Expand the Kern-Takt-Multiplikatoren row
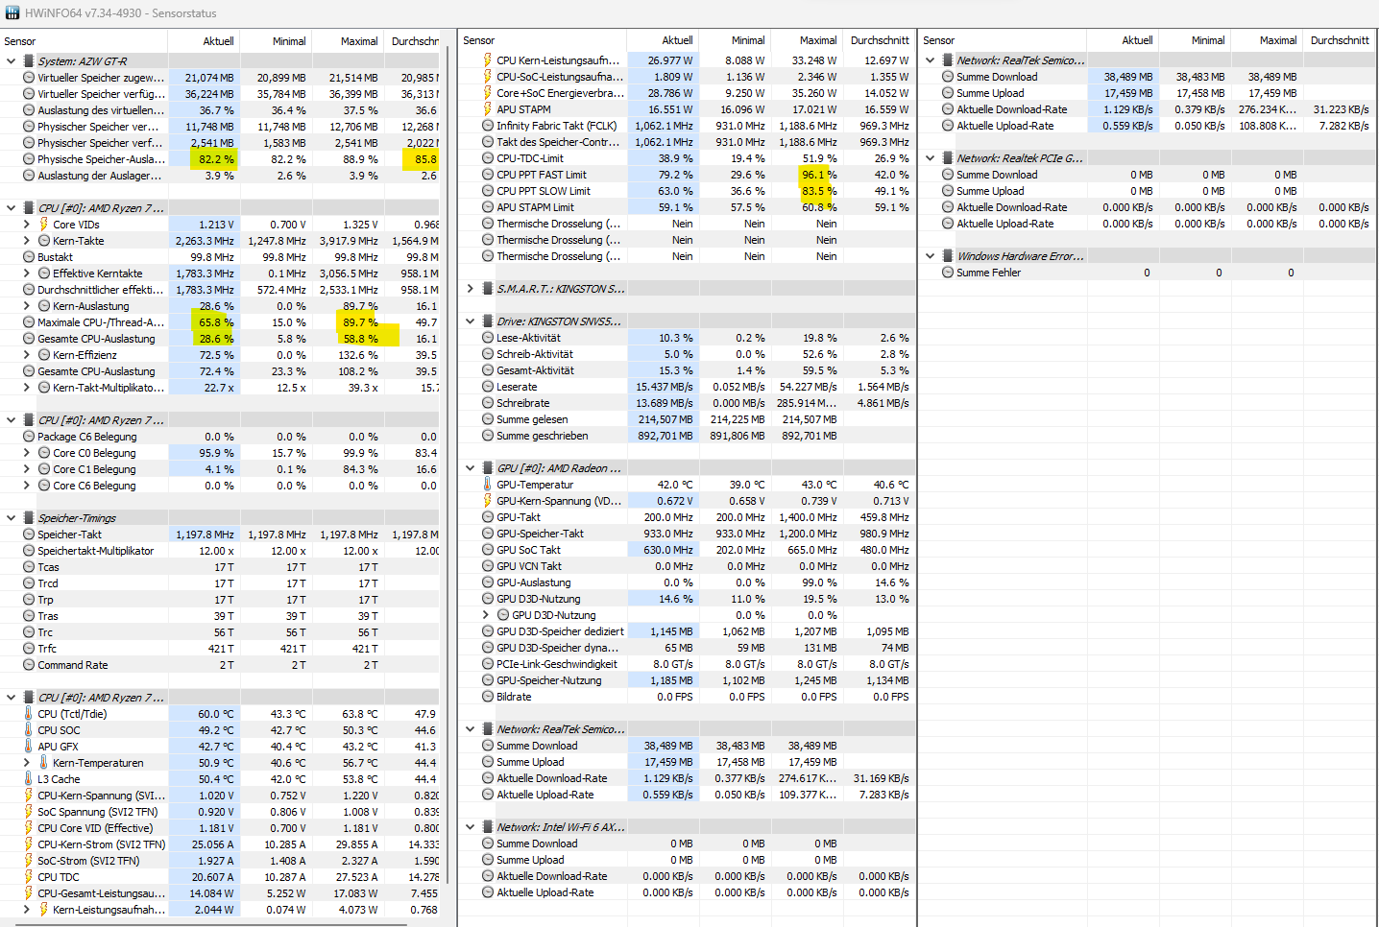 tap(27, 388)
